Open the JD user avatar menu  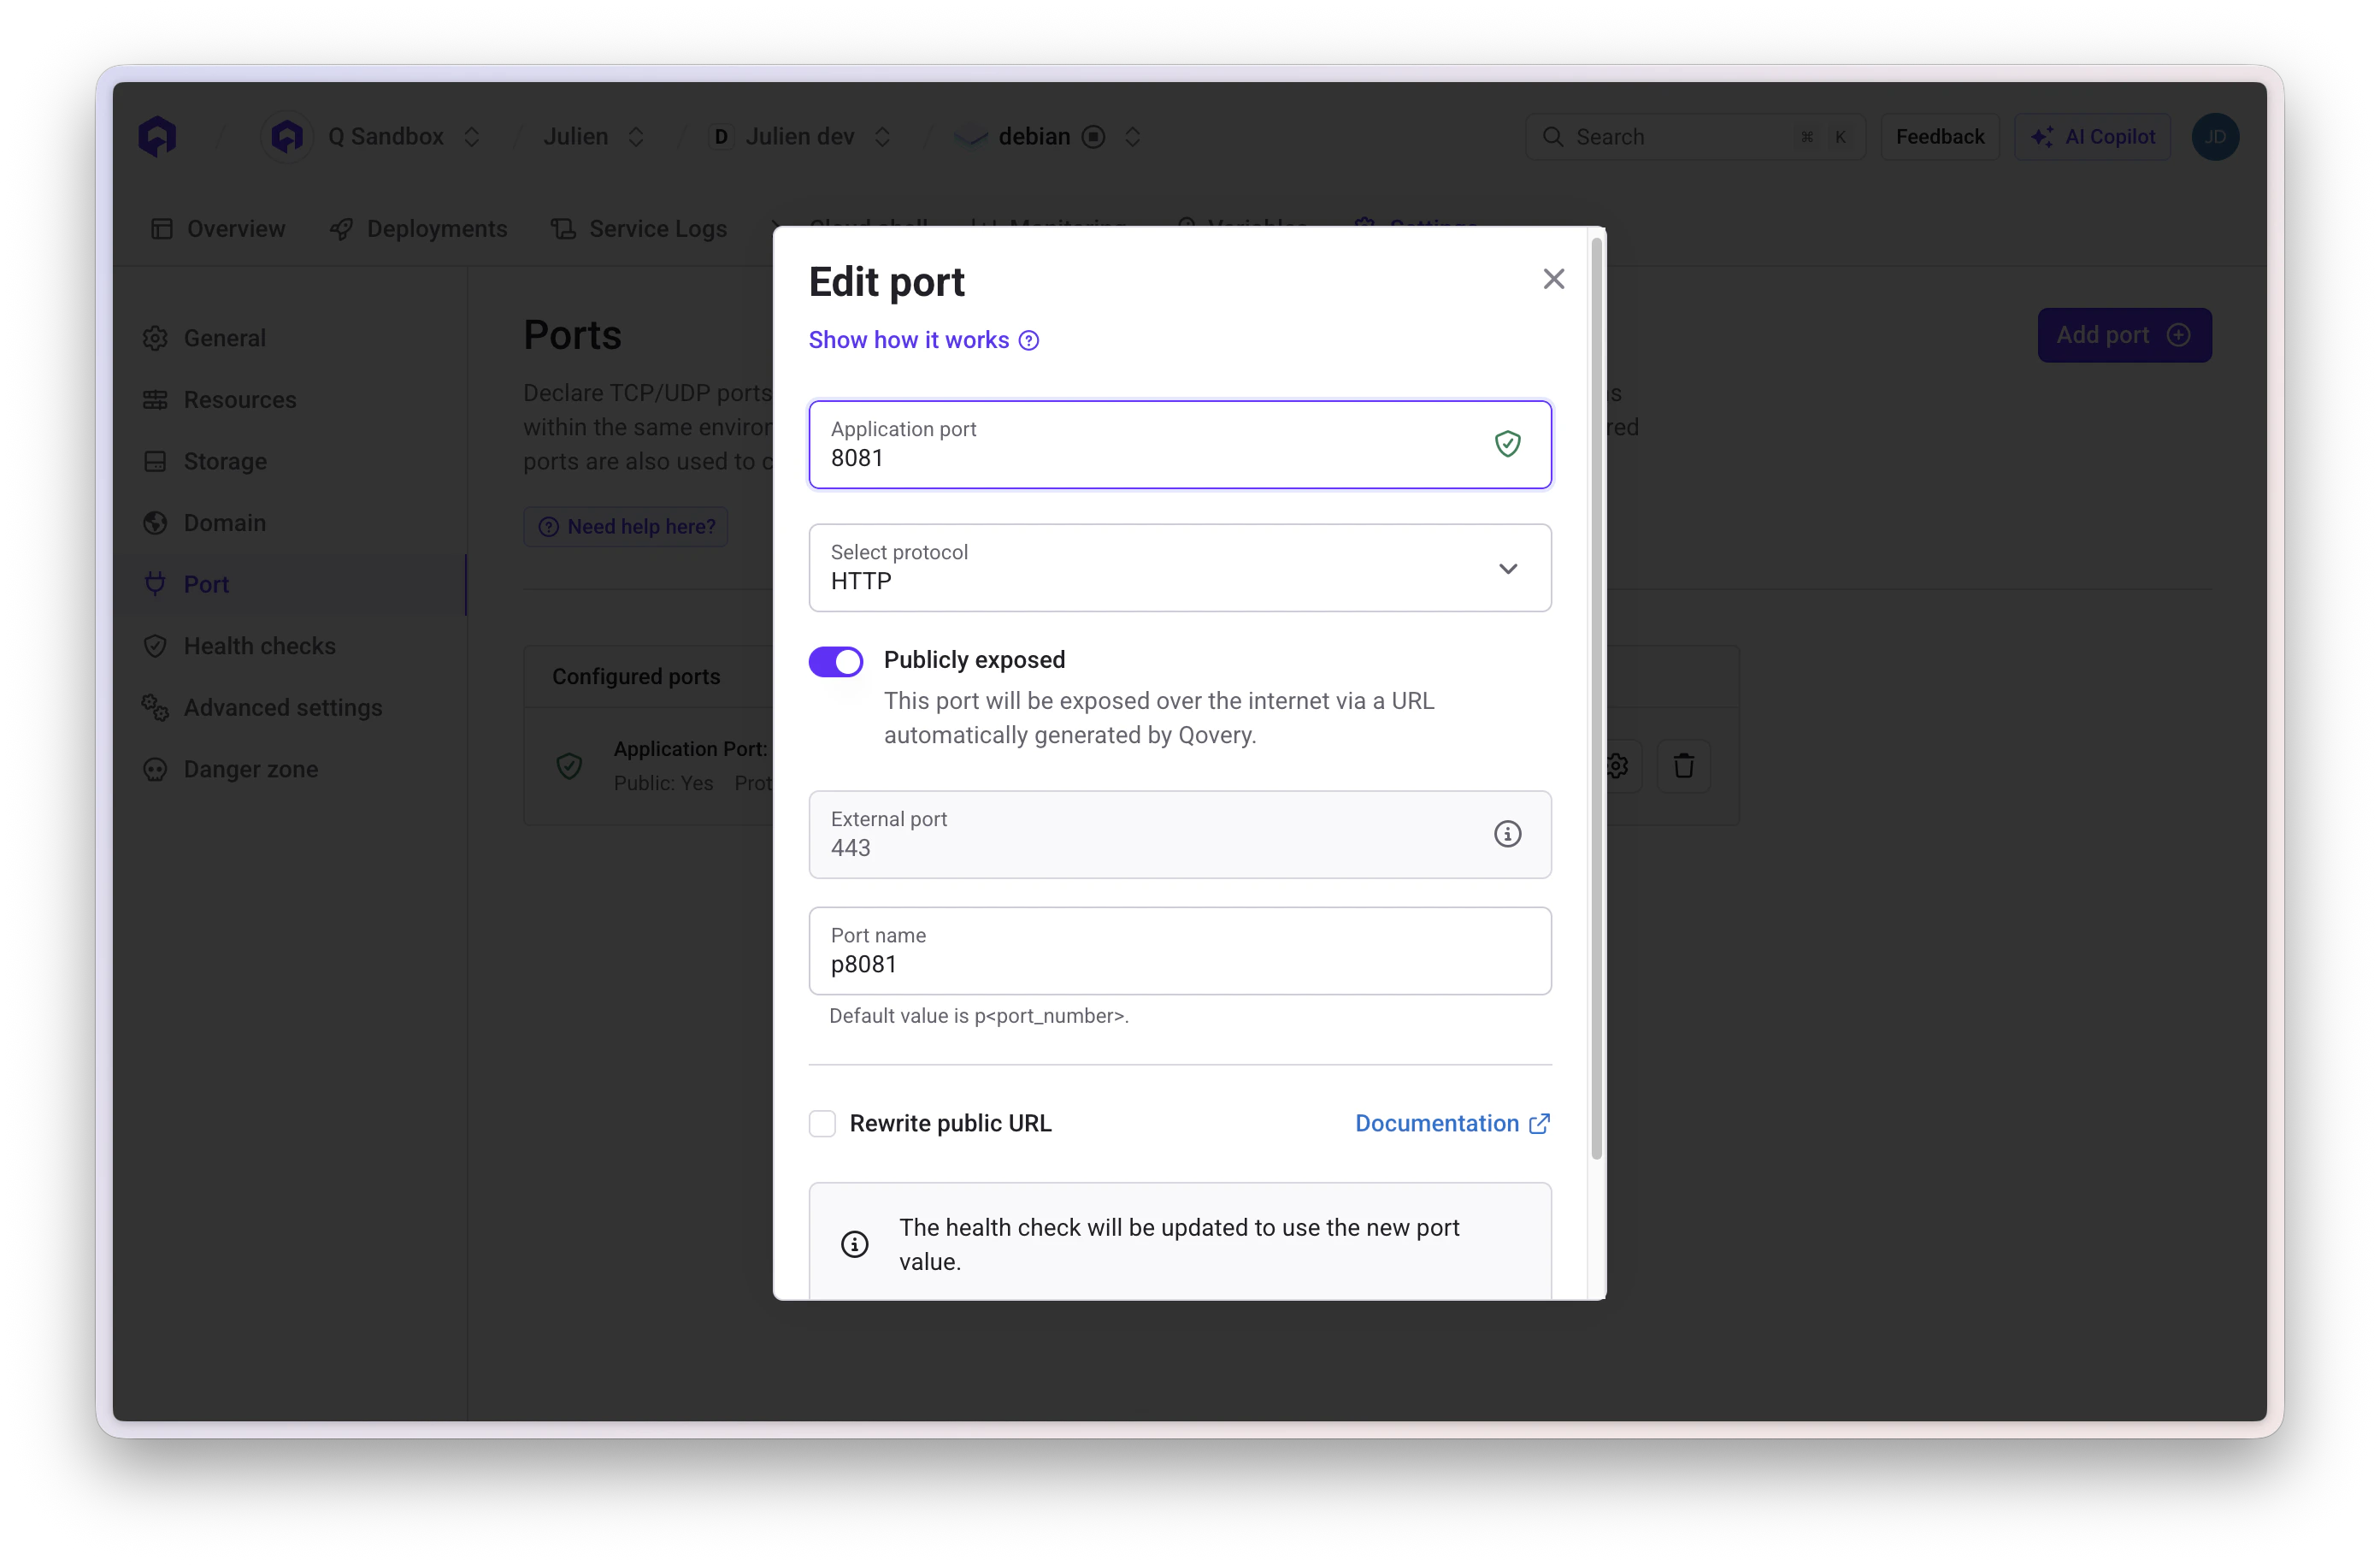[x=2214, y=137]
